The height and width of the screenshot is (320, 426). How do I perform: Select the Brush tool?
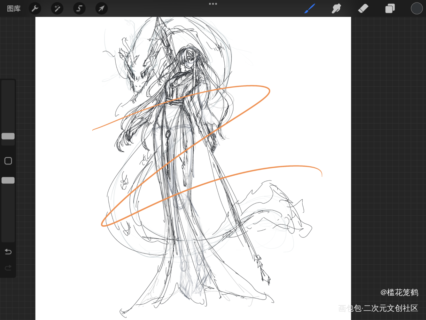pyautogui.click(x=310, y=9)
